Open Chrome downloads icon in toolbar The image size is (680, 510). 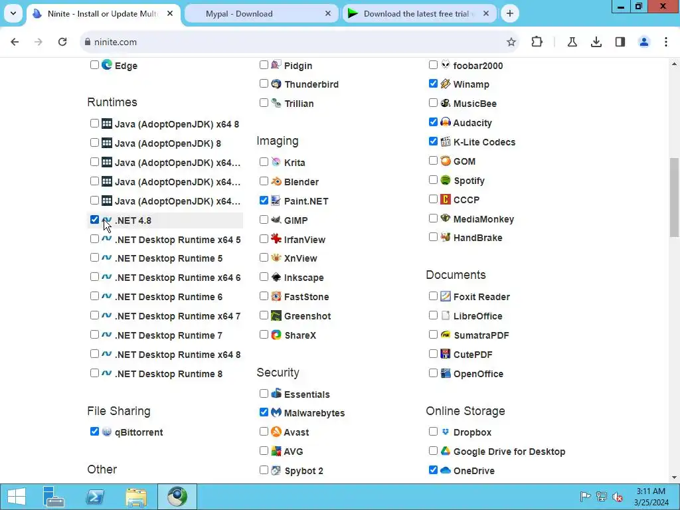pyautogui.click(x=596, y=42)
